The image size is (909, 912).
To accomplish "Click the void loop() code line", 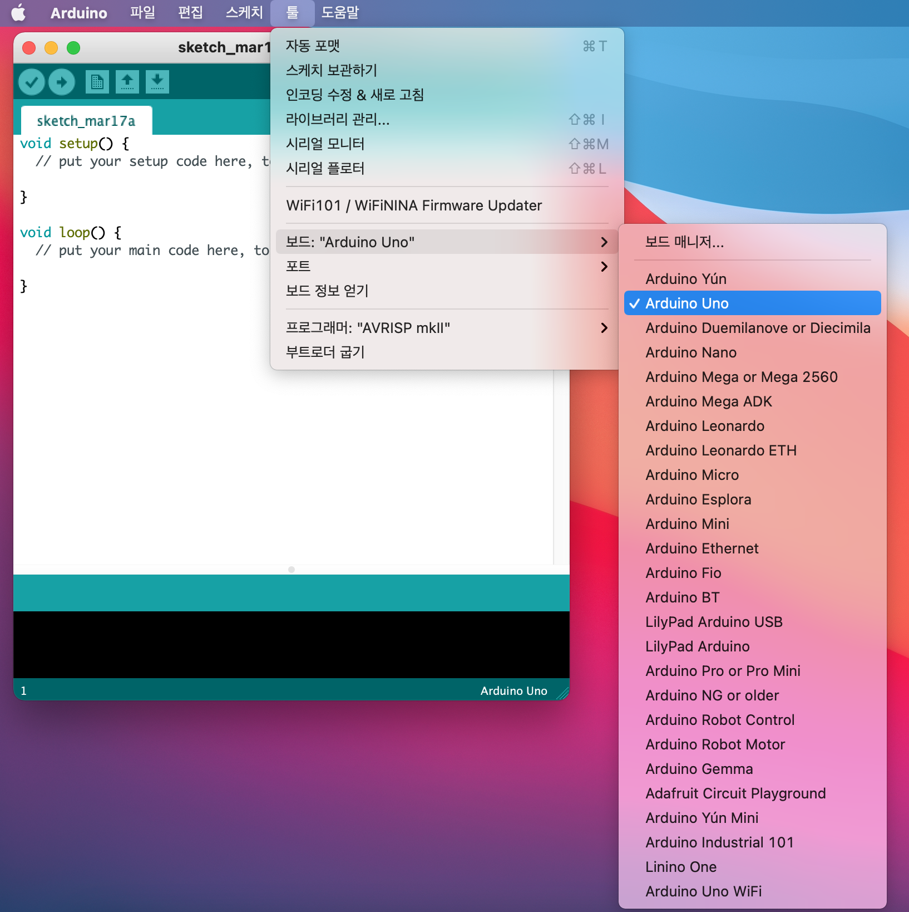I will coord(71,232).
